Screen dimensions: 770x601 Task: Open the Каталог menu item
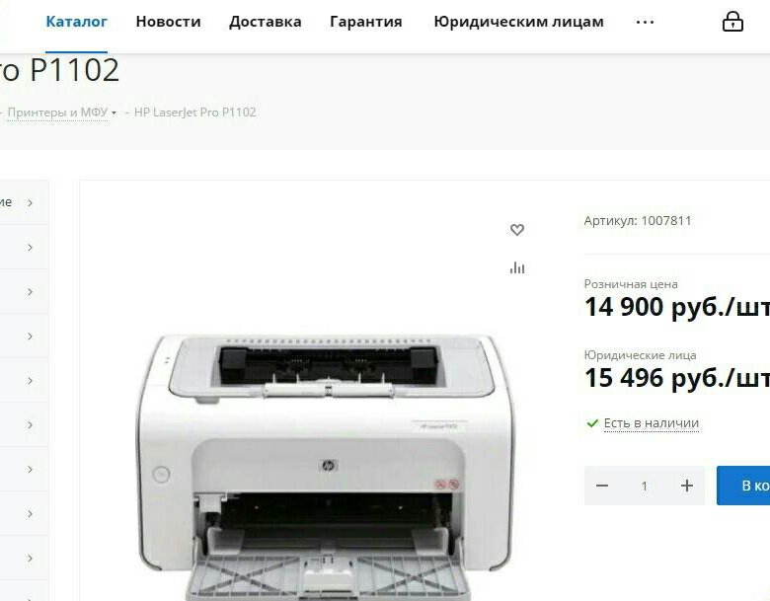click(x=77, y=22)
